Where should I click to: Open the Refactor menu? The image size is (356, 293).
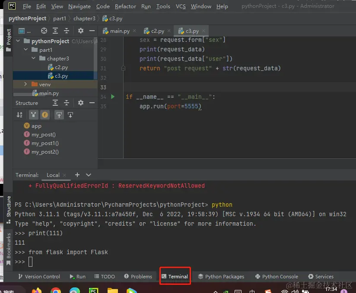point(125,6)
